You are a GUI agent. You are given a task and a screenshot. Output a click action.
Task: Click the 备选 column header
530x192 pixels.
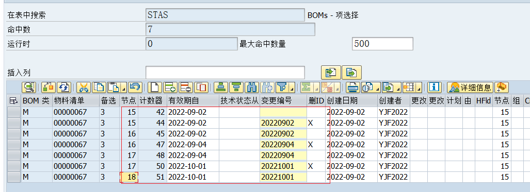(x=109, y=100)
